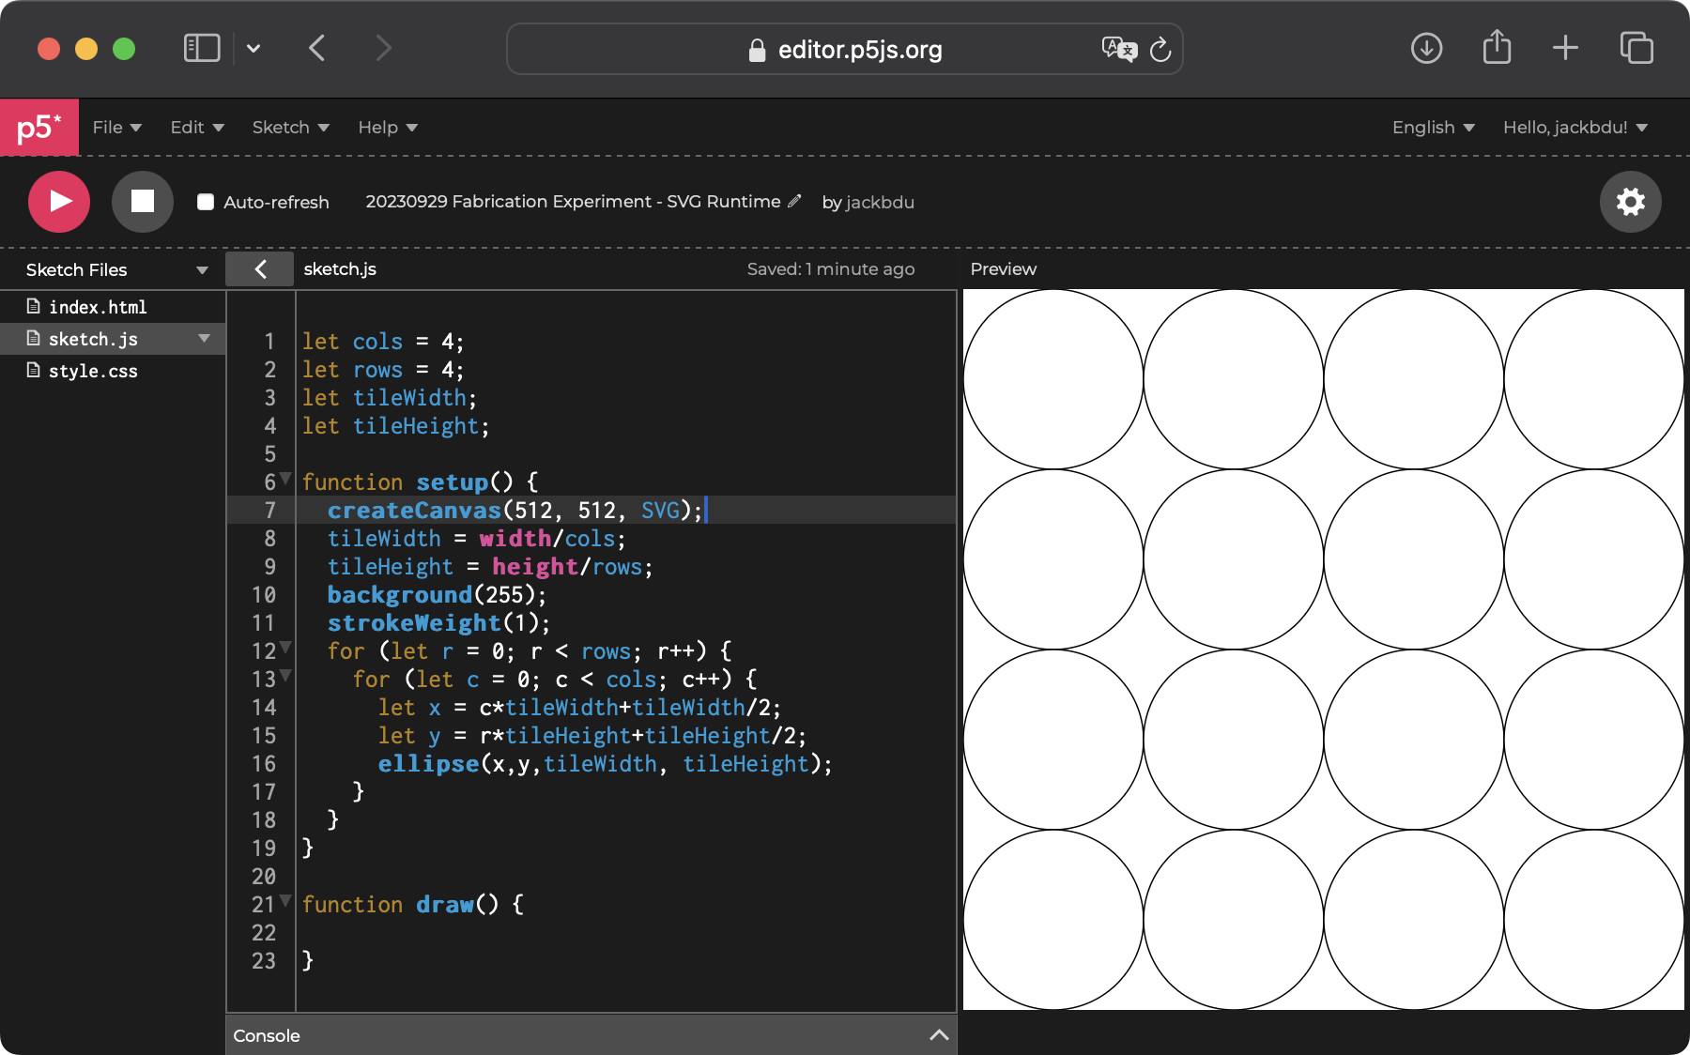Expand the Console panel
The width and height of the screenshot is (1690, 1055).
click(939, 1035)
